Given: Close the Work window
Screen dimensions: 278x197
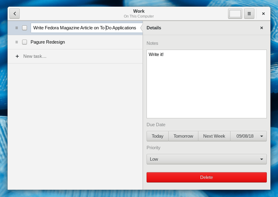Looking at the screenshot, I should [263, 14].
